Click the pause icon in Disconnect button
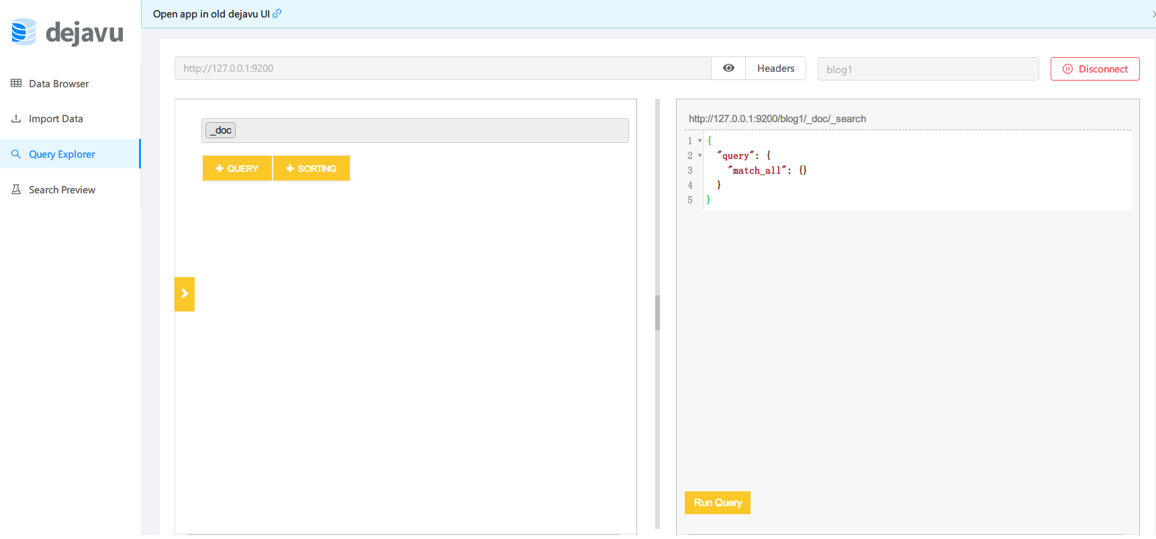This screenshot has width=1156, height=539. point(1067,69)
